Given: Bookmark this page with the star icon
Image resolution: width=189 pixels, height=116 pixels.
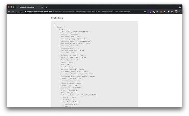Looking at the screenshot, I should [145, 12].
